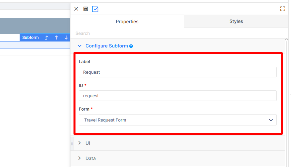Viewport: 291px width, 167px height.
Task: Click the Form field caption
Action: point(84,109)
